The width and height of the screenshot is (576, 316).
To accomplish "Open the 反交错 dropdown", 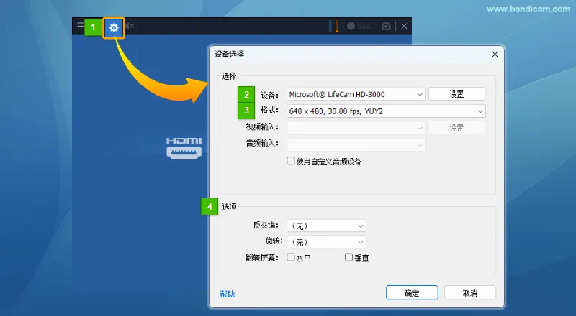I will coord(326,226).
